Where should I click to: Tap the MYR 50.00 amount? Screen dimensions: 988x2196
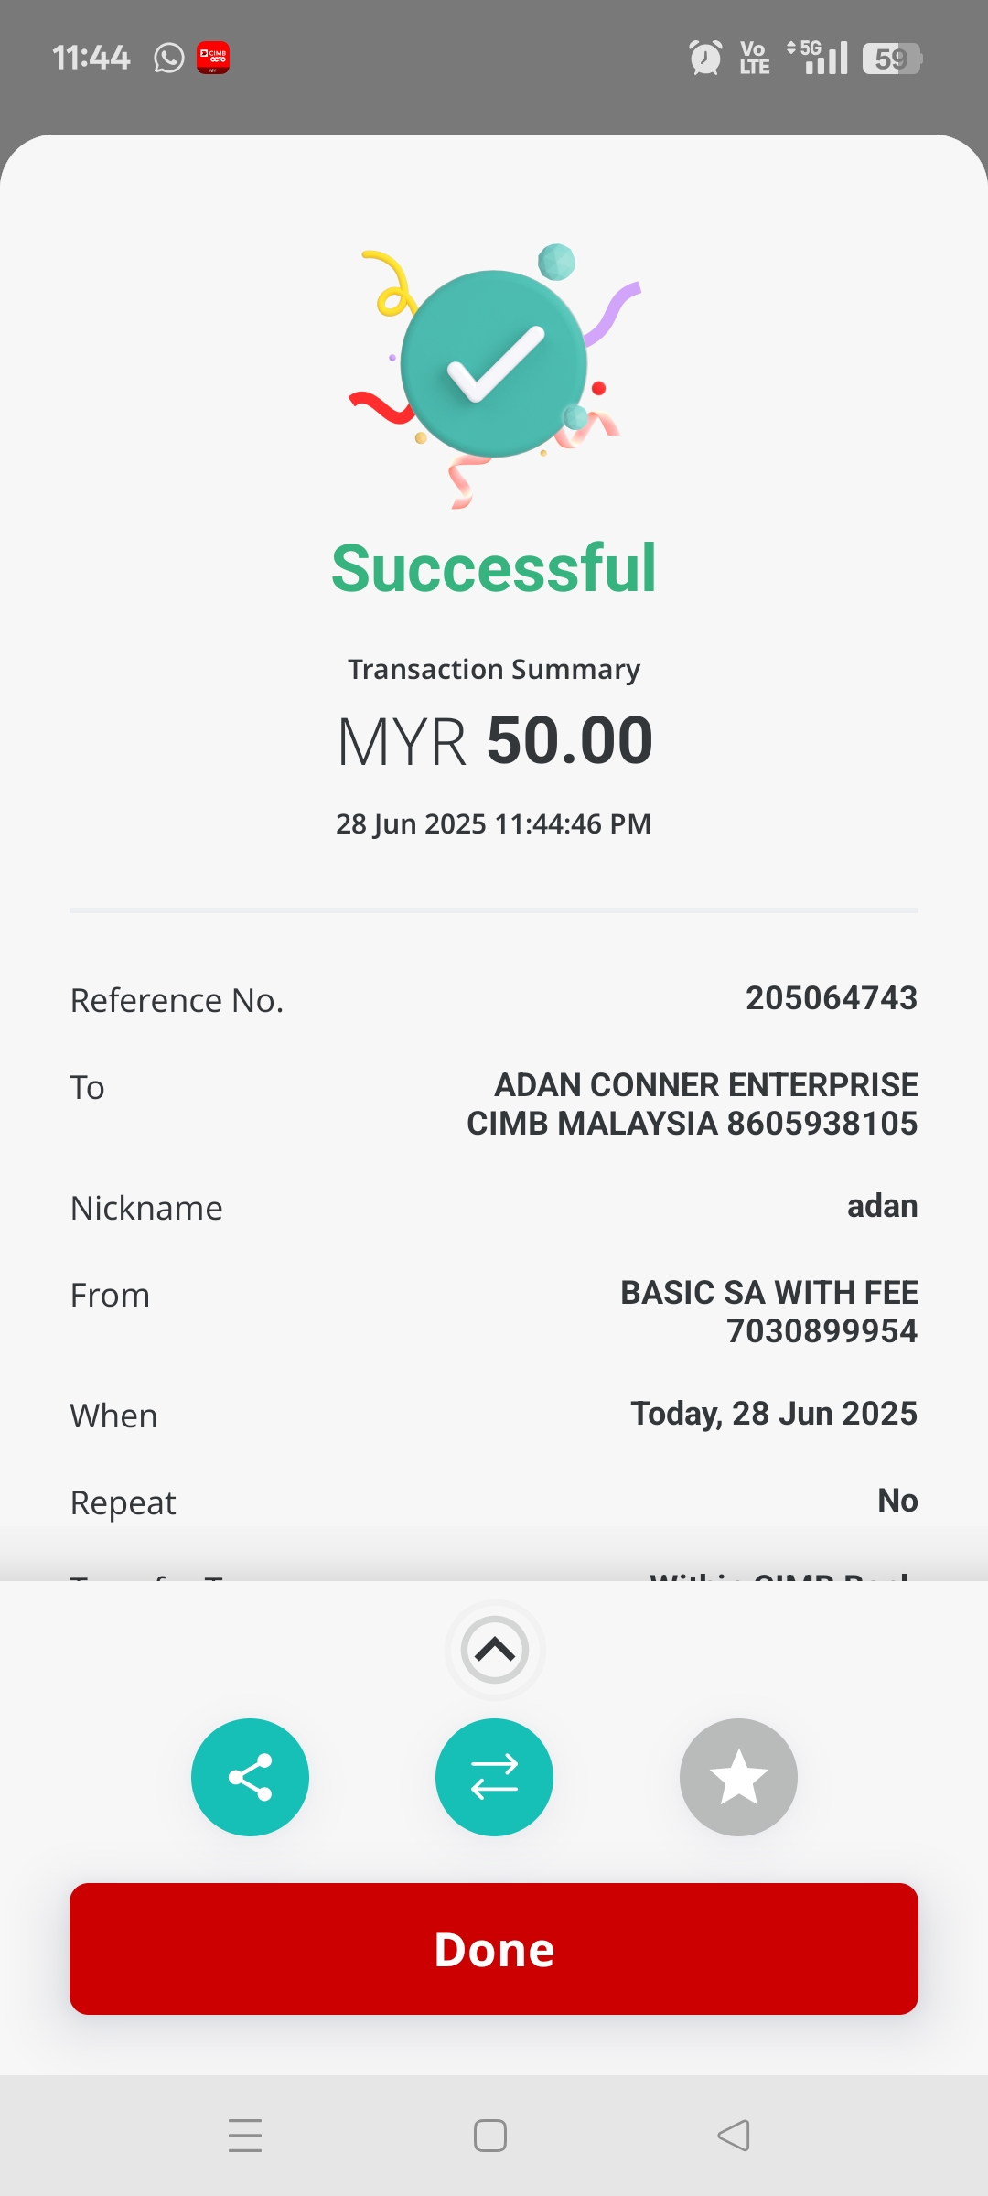point(494,740)
